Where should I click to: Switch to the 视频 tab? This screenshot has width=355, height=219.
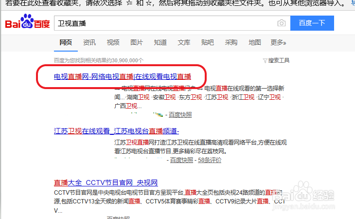[x=113, y=42]
